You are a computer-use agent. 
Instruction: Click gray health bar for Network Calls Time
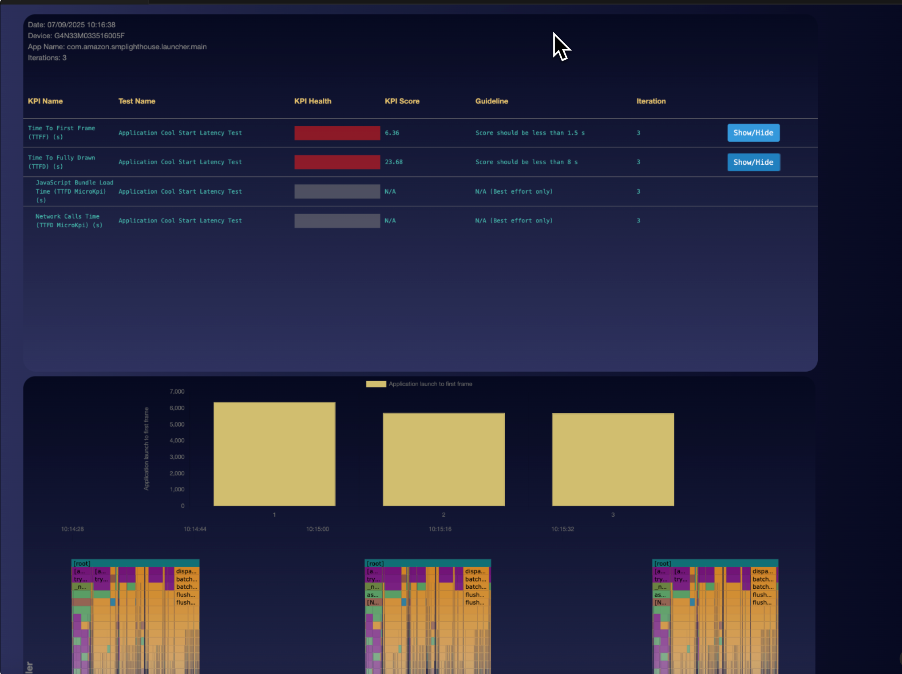(x=337, y=221)
